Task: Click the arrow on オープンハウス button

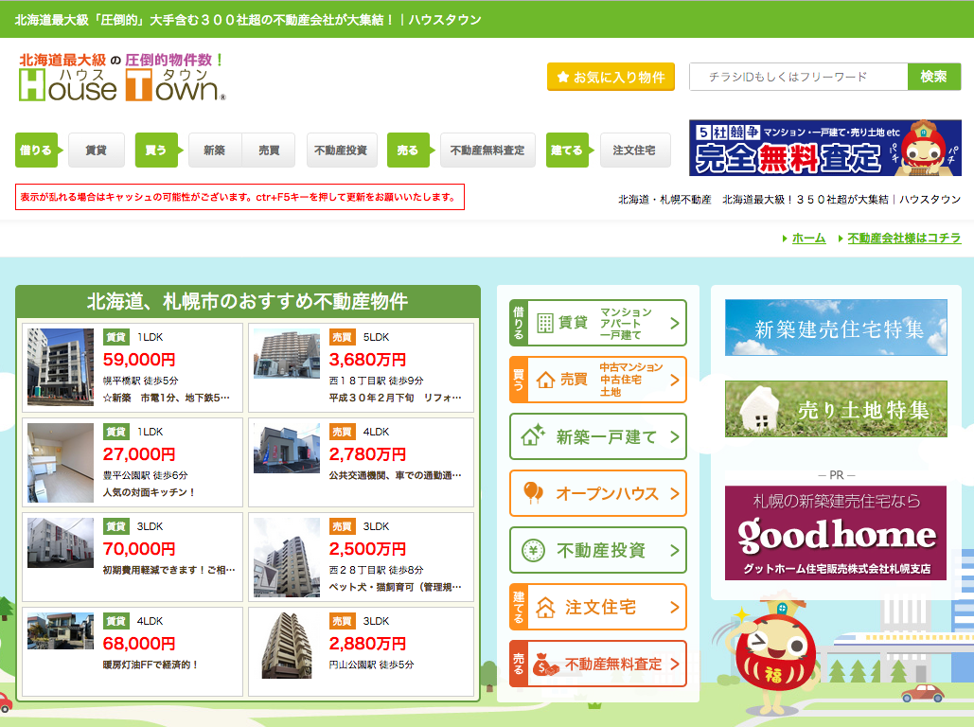Action: 675,493
